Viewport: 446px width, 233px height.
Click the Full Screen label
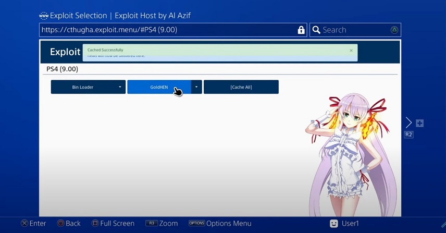(117, 223)
